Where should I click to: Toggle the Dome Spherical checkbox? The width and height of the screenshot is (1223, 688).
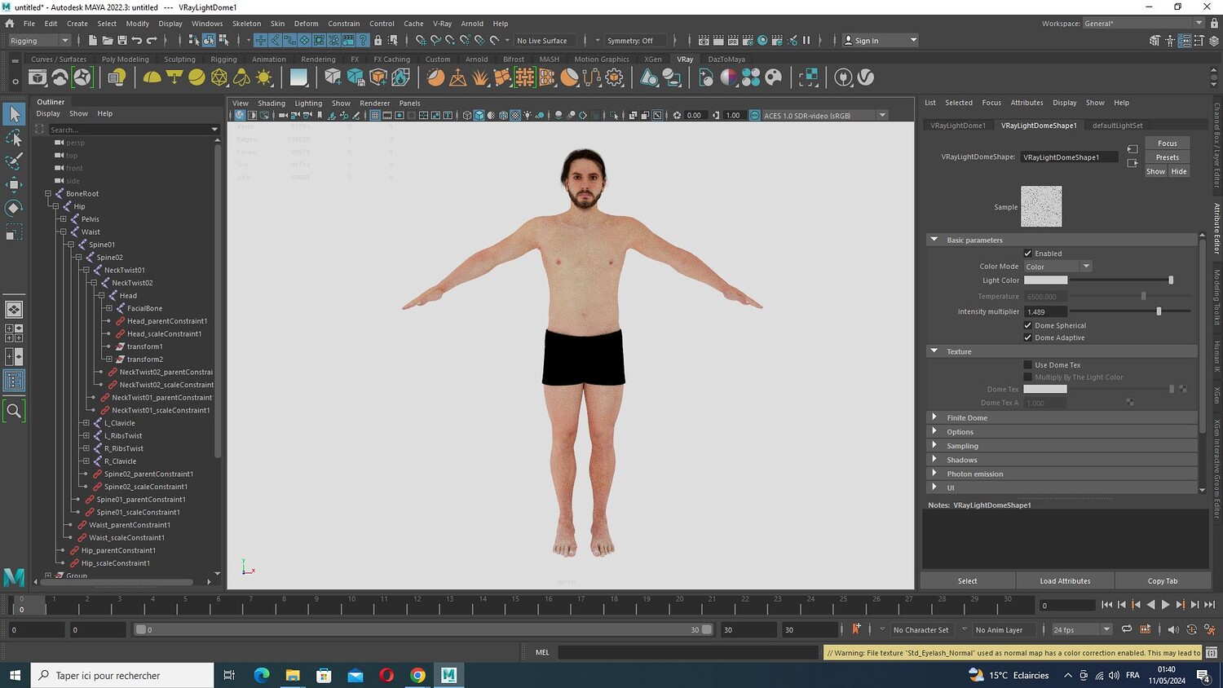[x=1028, y=325]
